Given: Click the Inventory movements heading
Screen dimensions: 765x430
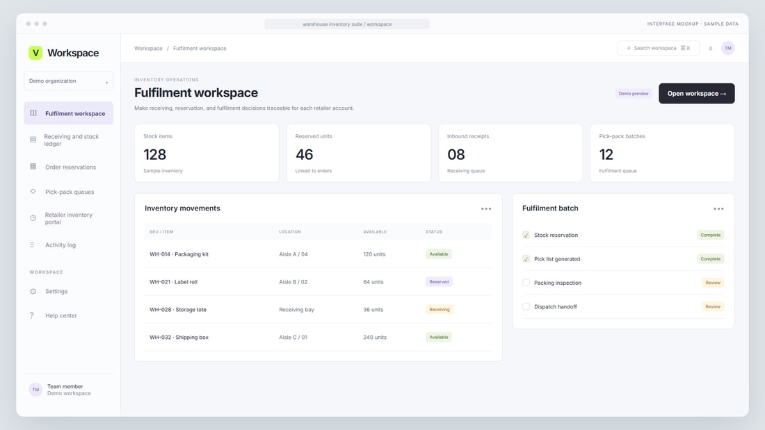Looking at the screenshot, I should pos(182,208).
